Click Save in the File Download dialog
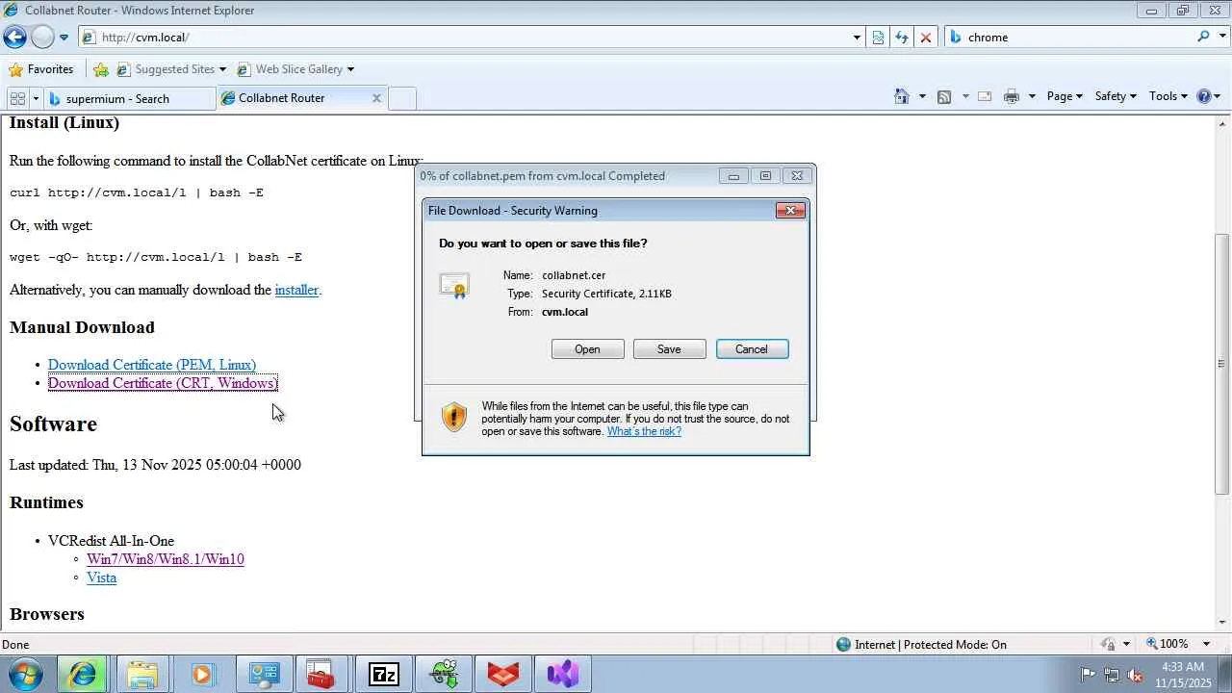The width and height of the screenshot is (1232, 693). 669,349
